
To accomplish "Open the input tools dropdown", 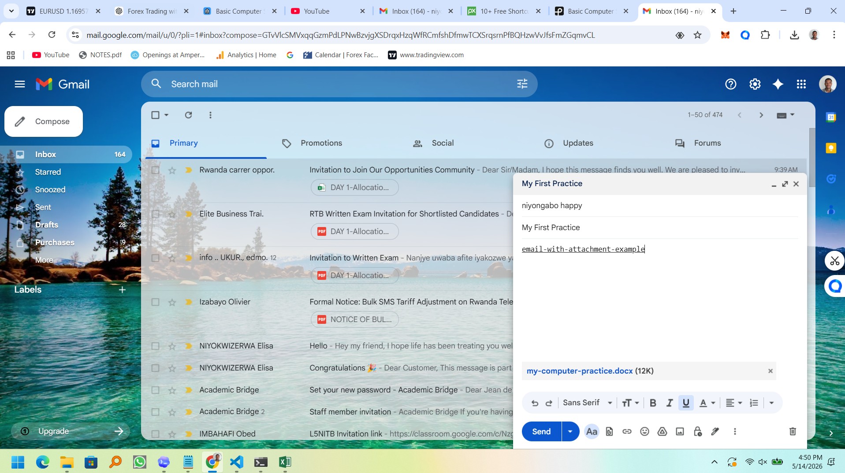I will pos(792,115).
